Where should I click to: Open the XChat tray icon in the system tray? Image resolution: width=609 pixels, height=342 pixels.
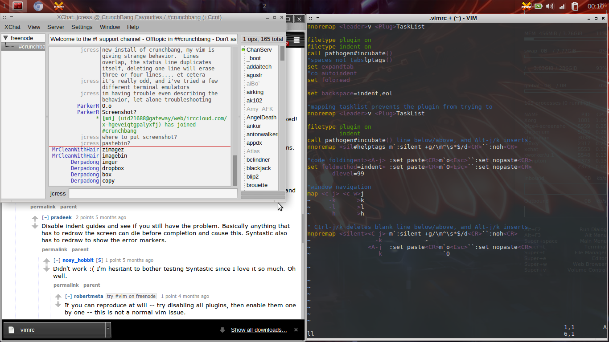(x=527, y=6)
